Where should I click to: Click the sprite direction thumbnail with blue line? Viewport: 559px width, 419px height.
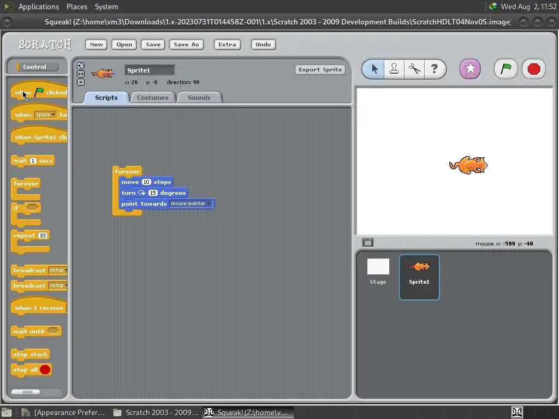tap(103, 74)
